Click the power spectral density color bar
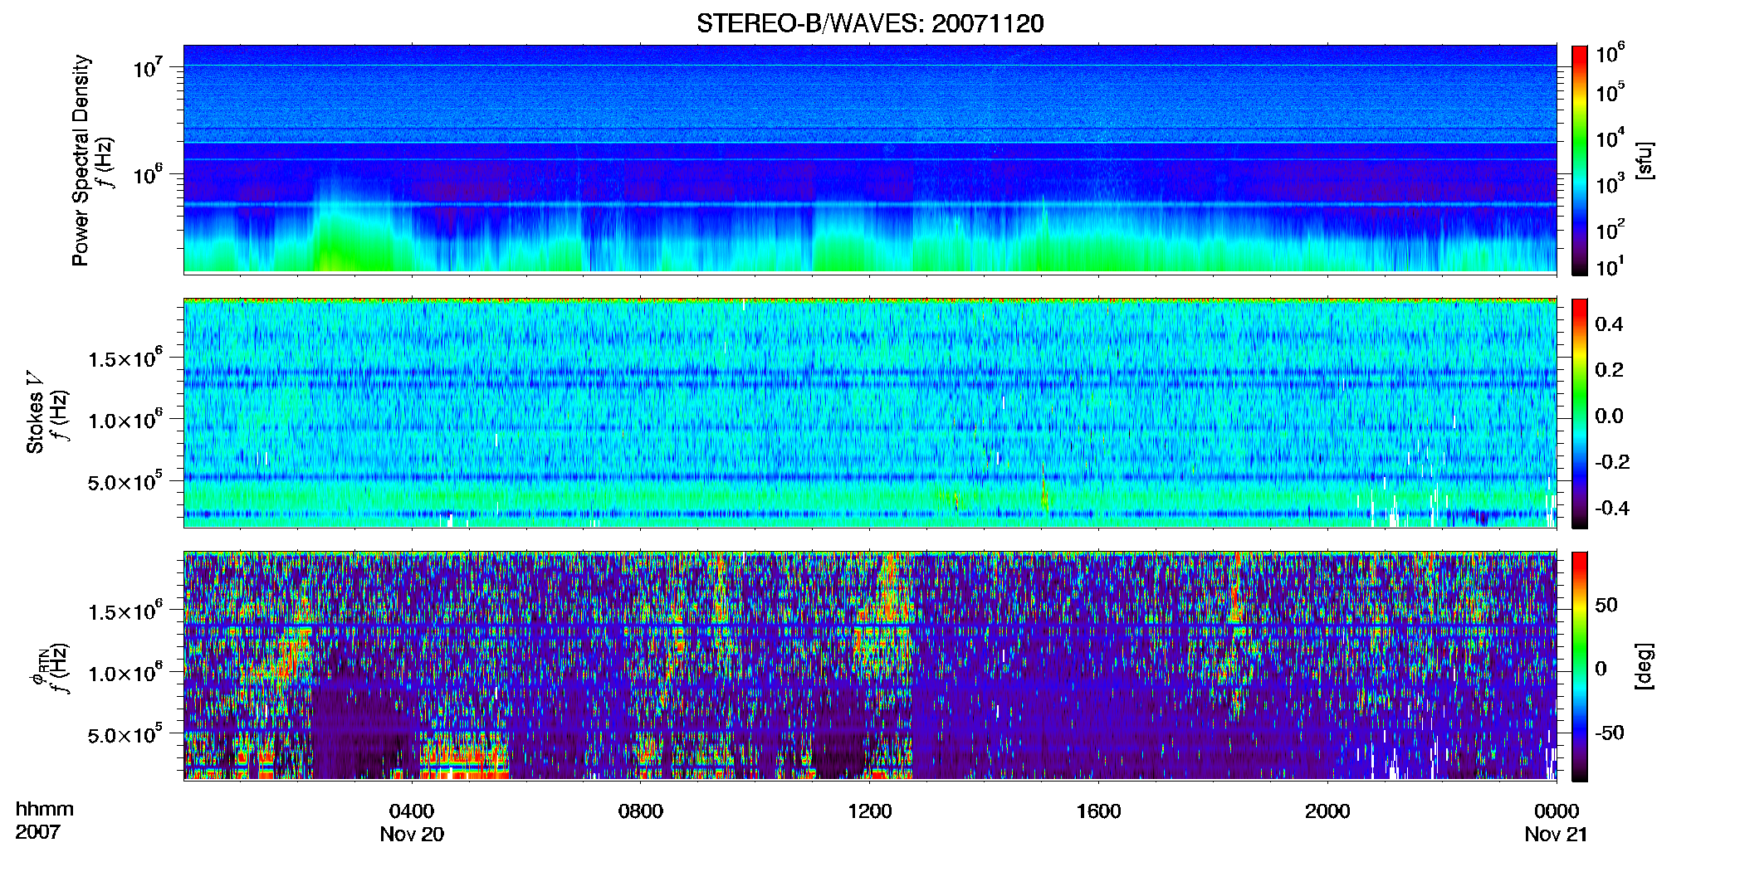 point(1580,160)
